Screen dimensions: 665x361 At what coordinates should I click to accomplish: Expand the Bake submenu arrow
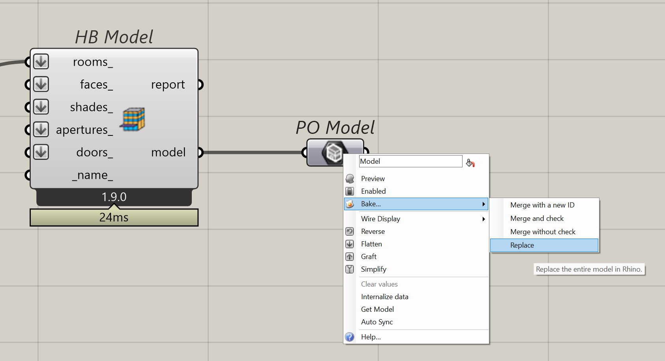[483, 204]
